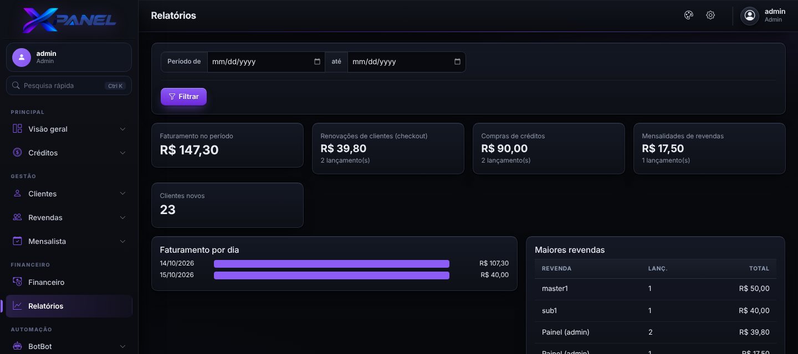
Task: Expand the Clientes submenu chevron
Action: tap(123, 194)
